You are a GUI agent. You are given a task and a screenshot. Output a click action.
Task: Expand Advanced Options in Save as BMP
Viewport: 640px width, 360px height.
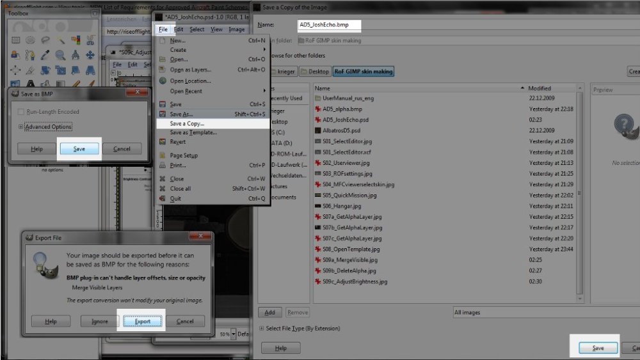point(21,127)
